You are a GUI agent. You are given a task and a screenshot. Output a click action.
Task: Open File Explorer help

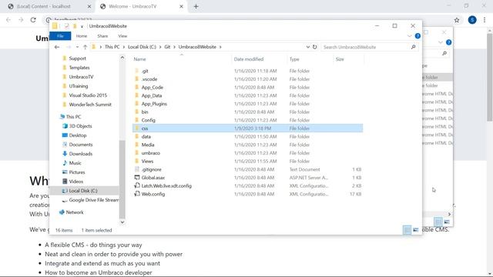point(418,36)
